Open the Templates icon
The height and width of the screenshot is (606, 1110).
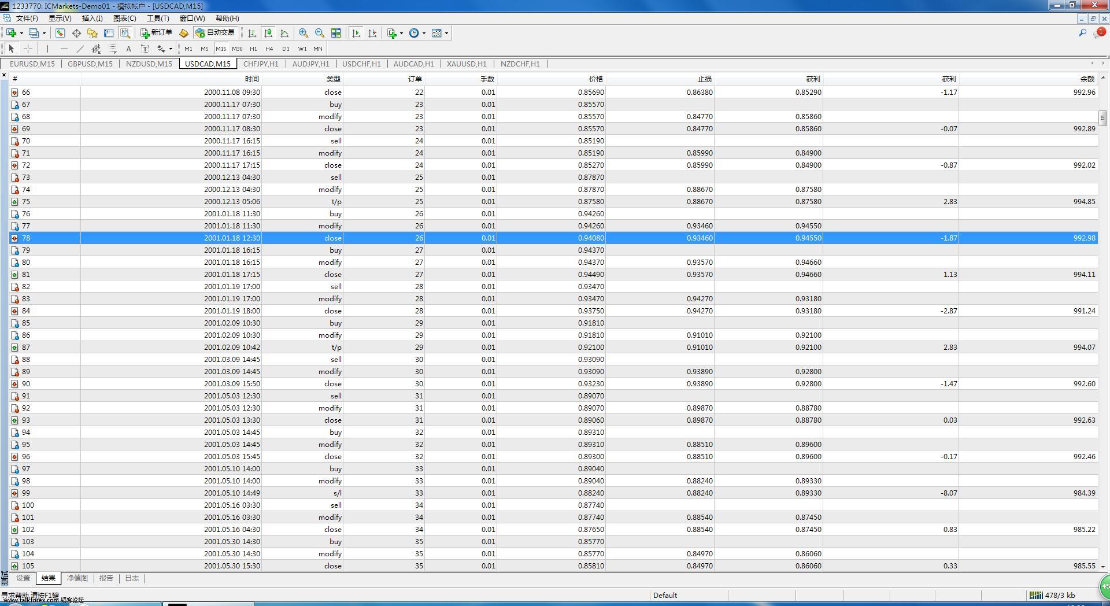pyautogui.click(x=437, y=33)
